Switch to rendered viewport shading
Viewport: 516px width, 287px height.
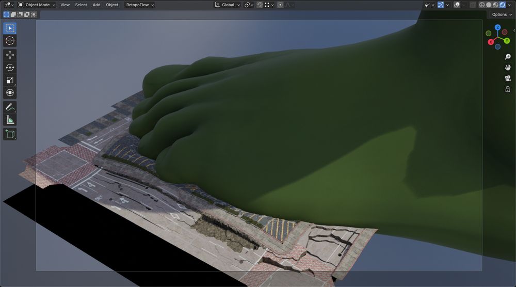pos(503,5)
